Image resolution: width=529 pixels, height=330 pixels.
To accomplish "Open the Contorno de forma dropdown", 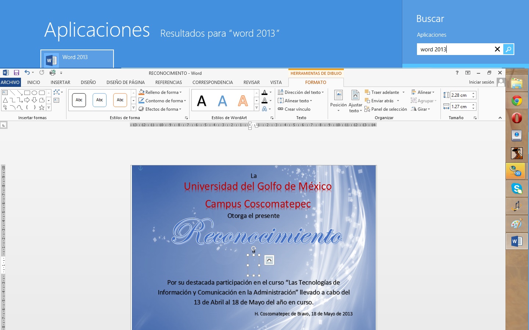I will pyautogui.click(x=162, y=100).
